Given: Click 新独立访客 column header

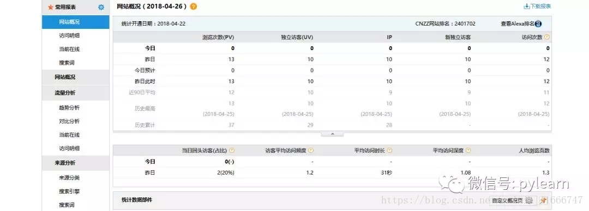Looking at the screenshot, I should coord(458,37).
